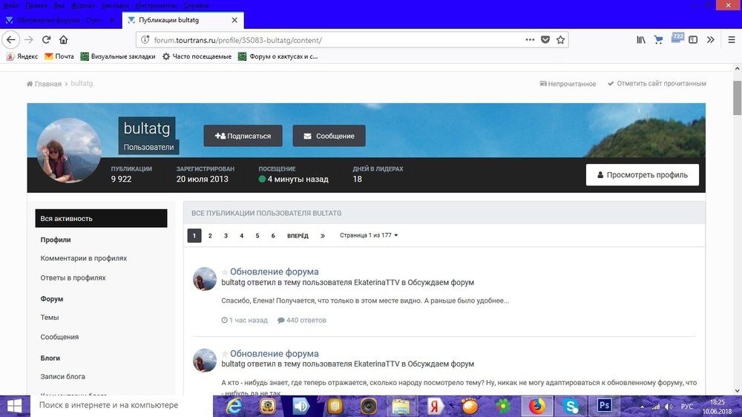742x417 pixels.
Task: Reload the current page
Action: point(46,40)
